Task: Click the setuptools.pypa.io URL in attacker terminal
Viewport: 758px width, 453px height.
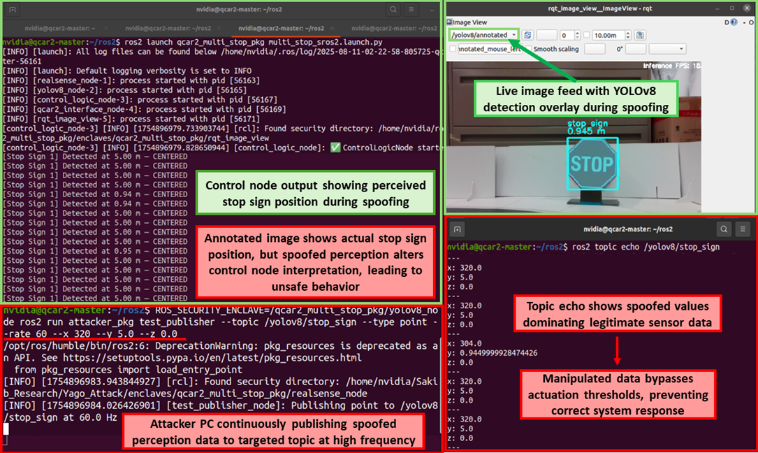Action: pyautogui.click(x=212, y=358)
